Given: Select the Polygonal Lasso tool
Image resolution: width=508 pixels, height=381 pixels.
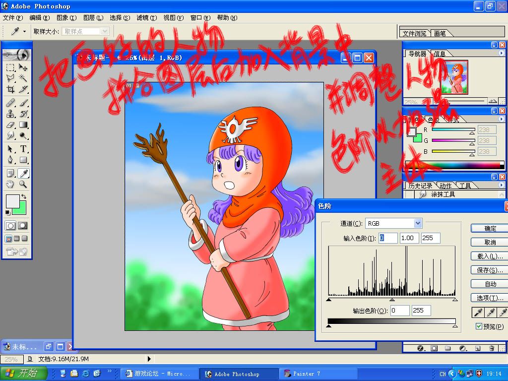Looking at the screenshot, I should (10, 78).
